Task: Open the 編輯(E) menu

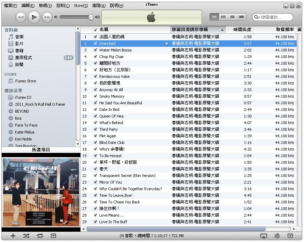Action: click(x=28, y=6)
